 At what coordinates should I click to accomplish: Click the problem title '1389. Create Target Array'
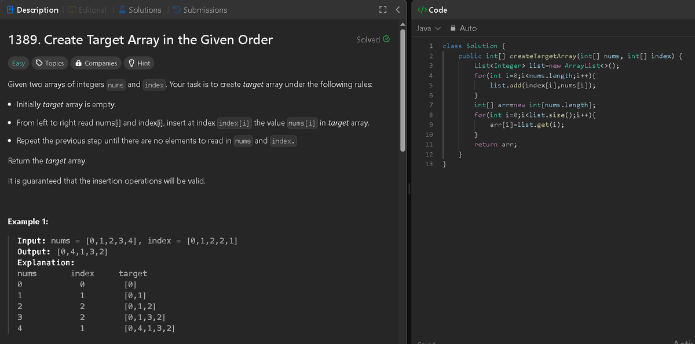pyautogui.click(x=140, y=40)
